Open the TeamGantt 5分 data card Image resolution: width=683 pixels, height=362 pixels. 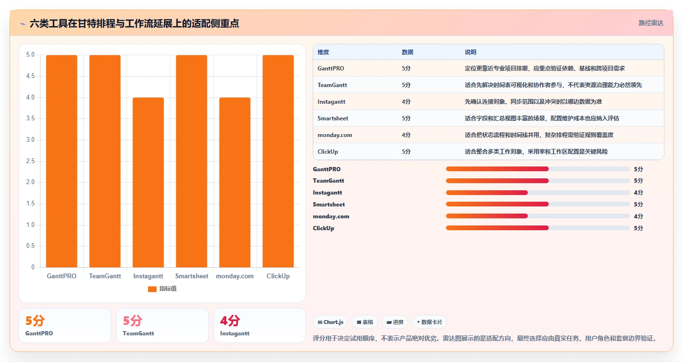[162, 325]
